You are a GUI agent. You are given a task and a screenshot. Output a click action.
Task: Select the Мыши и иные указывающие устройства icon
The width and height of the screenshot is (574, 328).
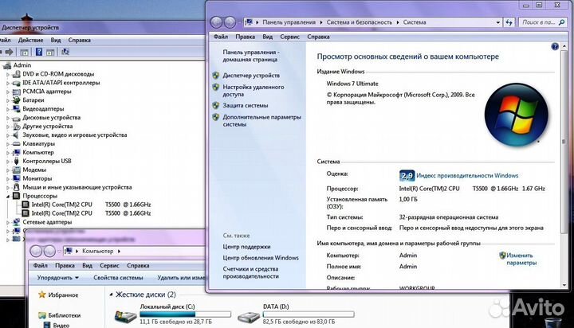(x=16, y=187)
